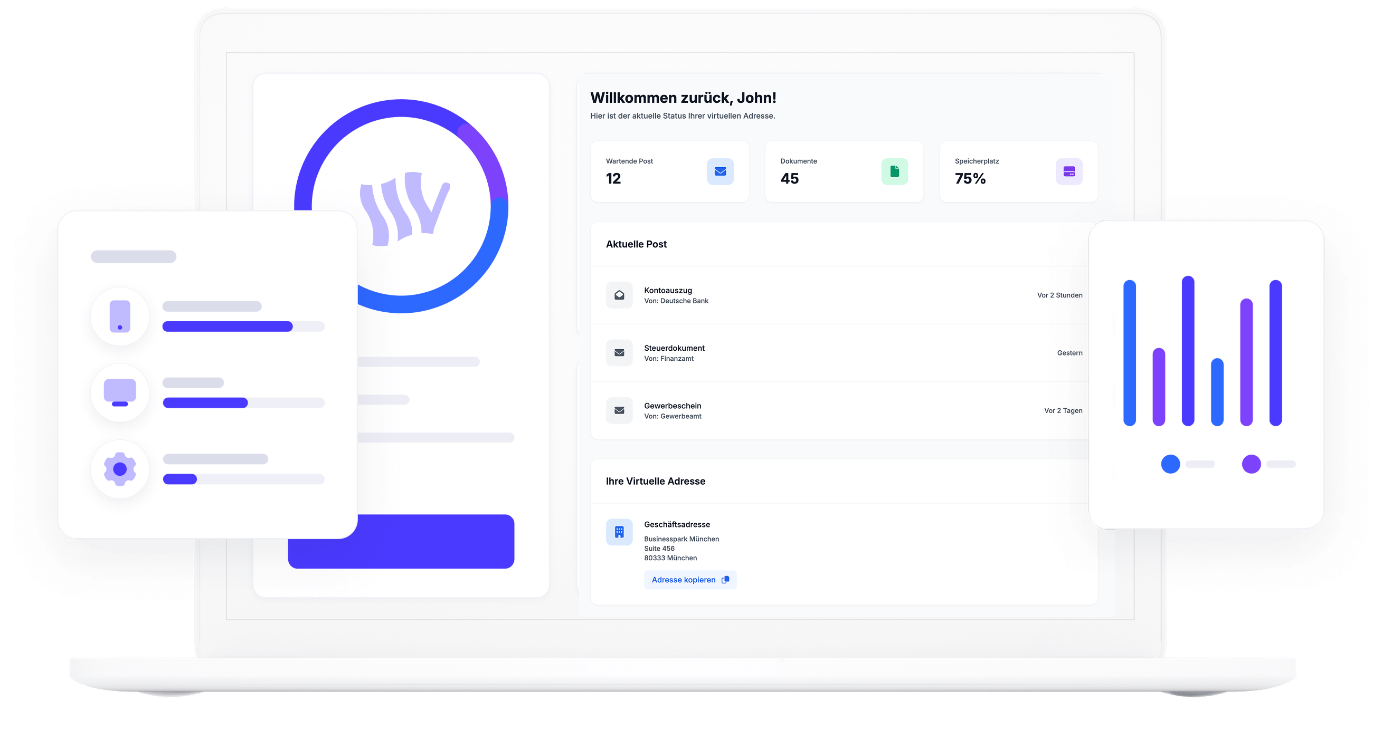Click the phone device icon circle
This screenshot has height=730, width=1382.
click(120, 316)
